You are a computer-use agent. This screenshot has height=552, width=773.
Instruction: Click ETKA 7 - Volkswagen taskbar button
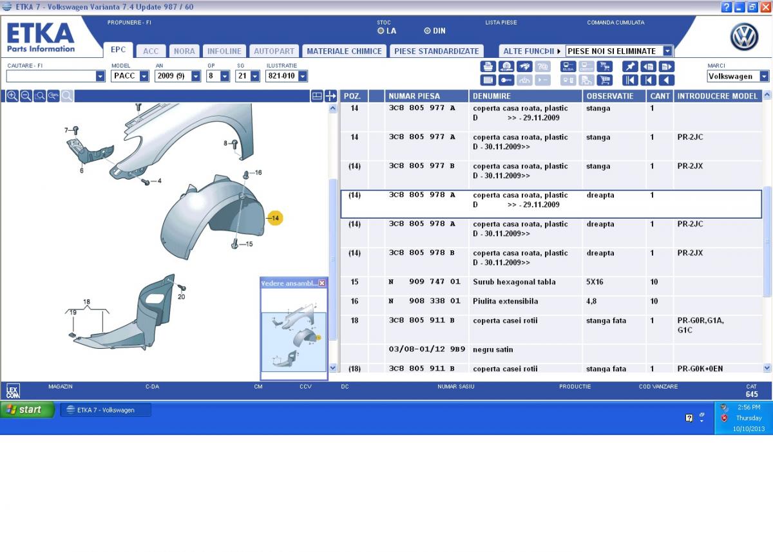click(106, 410)
